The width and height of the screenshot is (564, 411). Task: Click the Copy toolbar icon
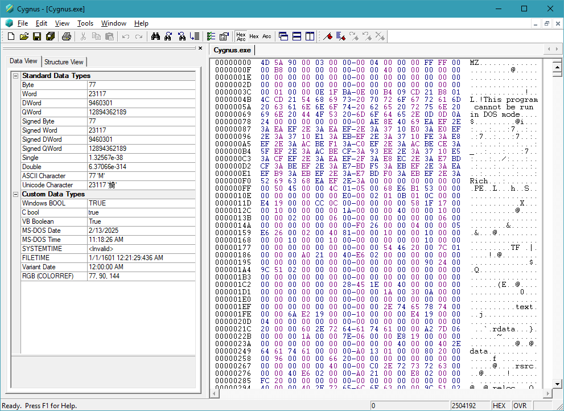click(96, 36)
